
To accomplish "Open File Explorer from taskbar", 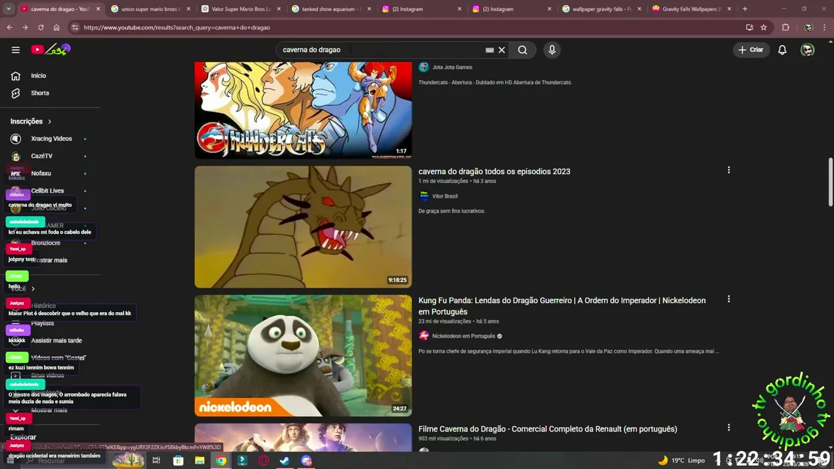I will coord(199,461).
